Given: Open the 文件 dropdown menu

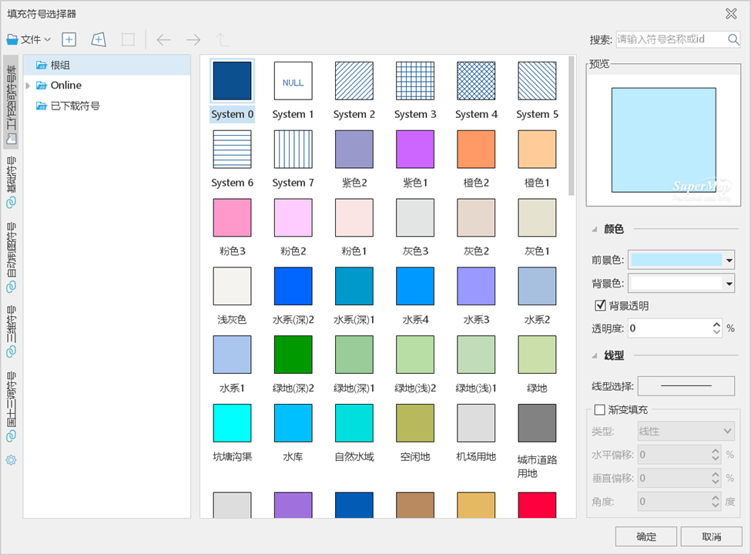Looking at the screenshot, I should [29, 39].
